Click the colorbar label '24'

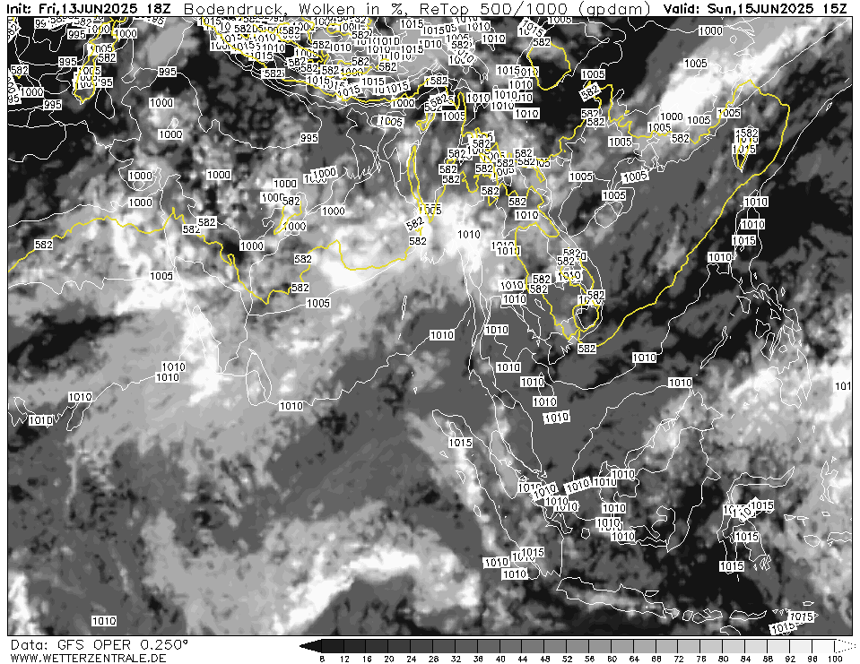[412, 659]
